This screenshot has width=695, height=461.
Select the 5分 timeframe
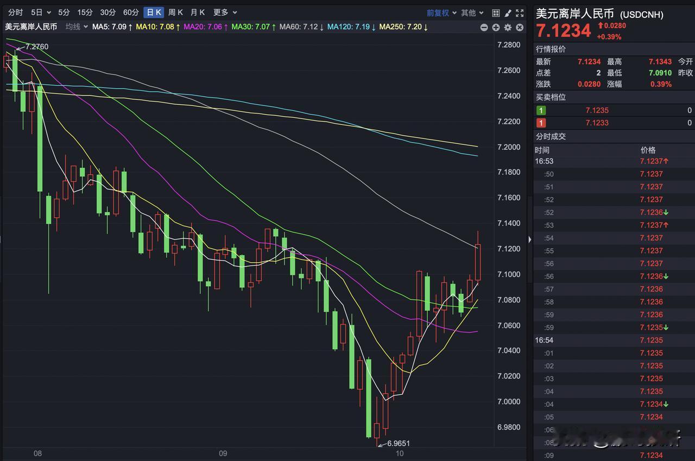(x=64, y=12)
